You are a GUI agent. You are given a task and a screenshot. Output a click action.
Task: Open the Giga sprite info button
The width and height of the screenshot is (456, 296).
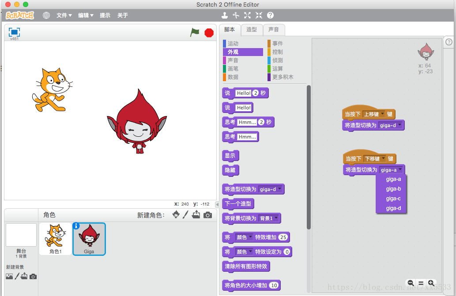tap(76, 226)
